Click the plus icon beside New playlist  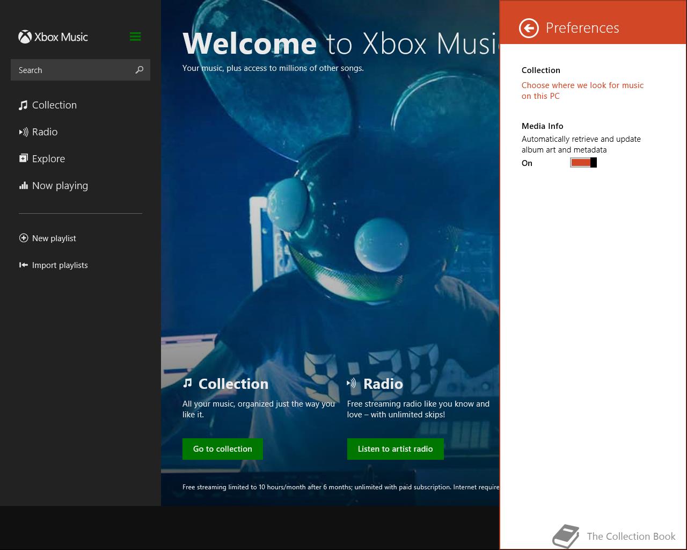(x=24, y=238)
